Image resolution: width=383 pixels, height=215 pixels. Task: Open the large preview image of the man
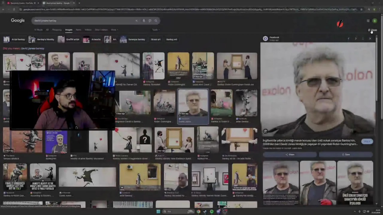[x=318, y=89]
